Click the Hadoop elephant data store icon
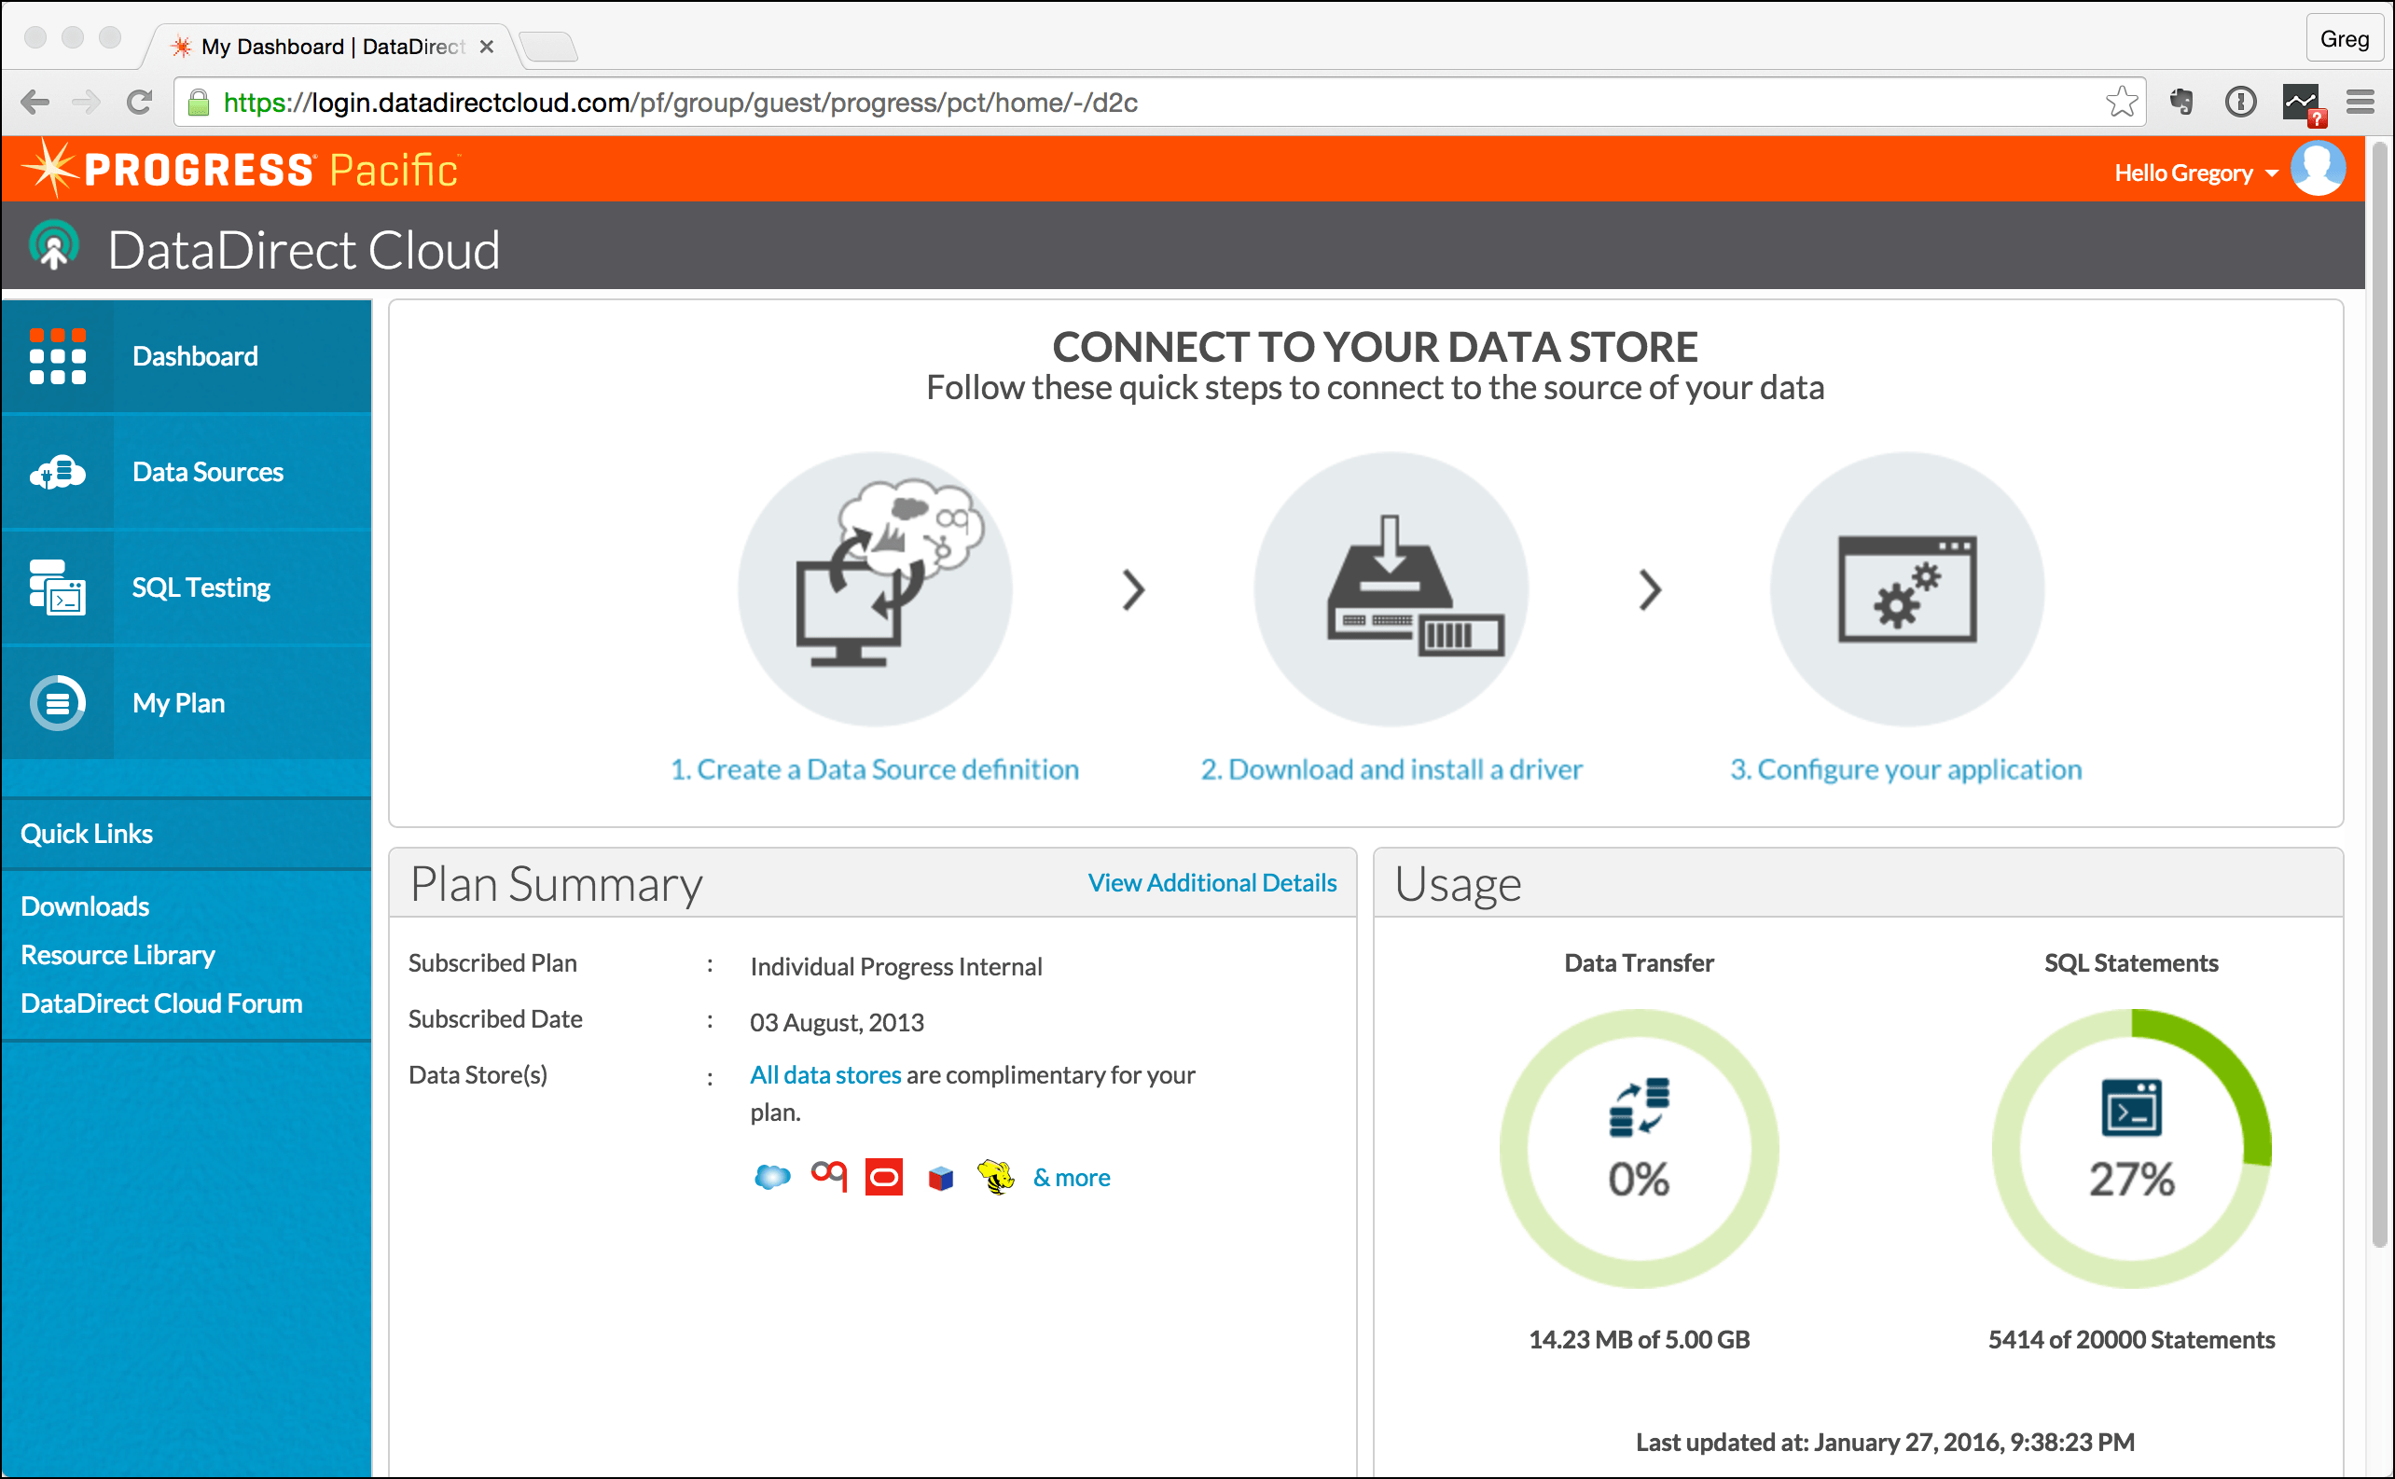Viewport: 2395px width, 1479px height. (x=996, y=1177)
